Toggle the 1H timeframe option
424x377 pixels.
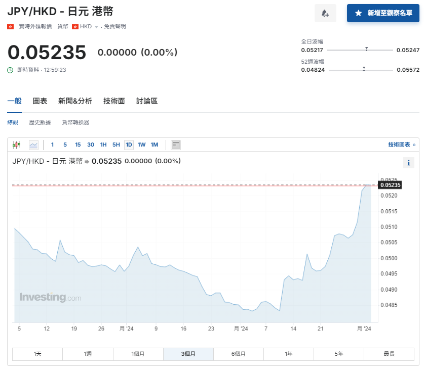tap(103, 145)
